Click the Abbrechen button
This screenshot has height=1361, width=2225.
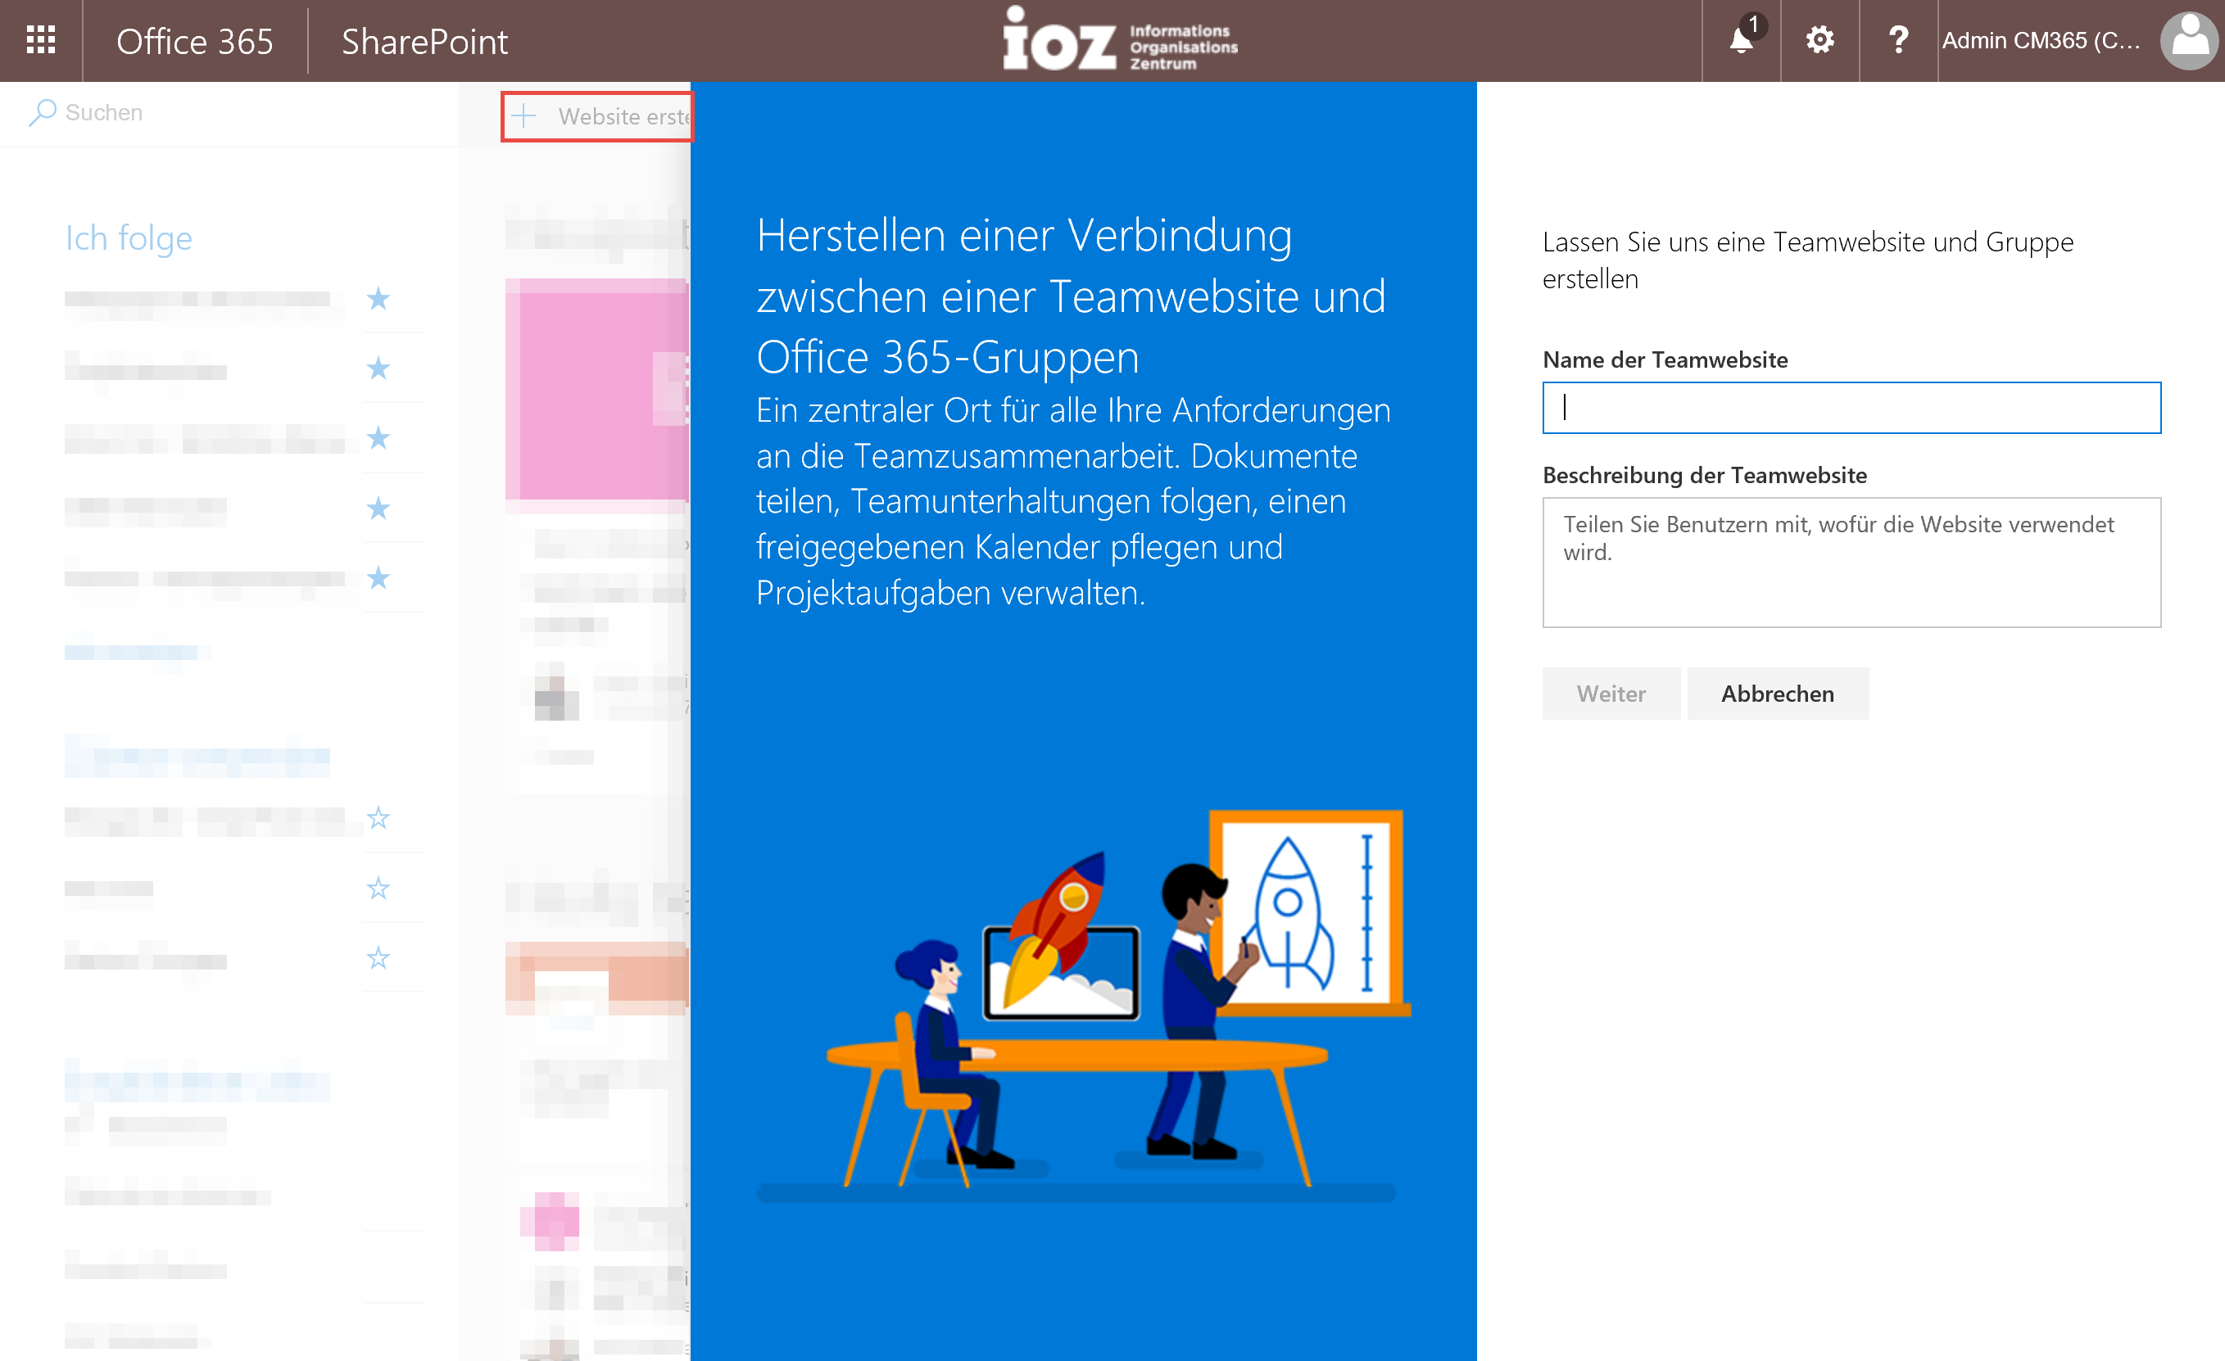coord(1777,693)
